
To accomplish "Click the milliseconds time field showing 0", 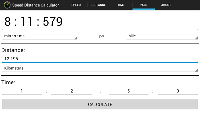I will click(x=178, y=91).
